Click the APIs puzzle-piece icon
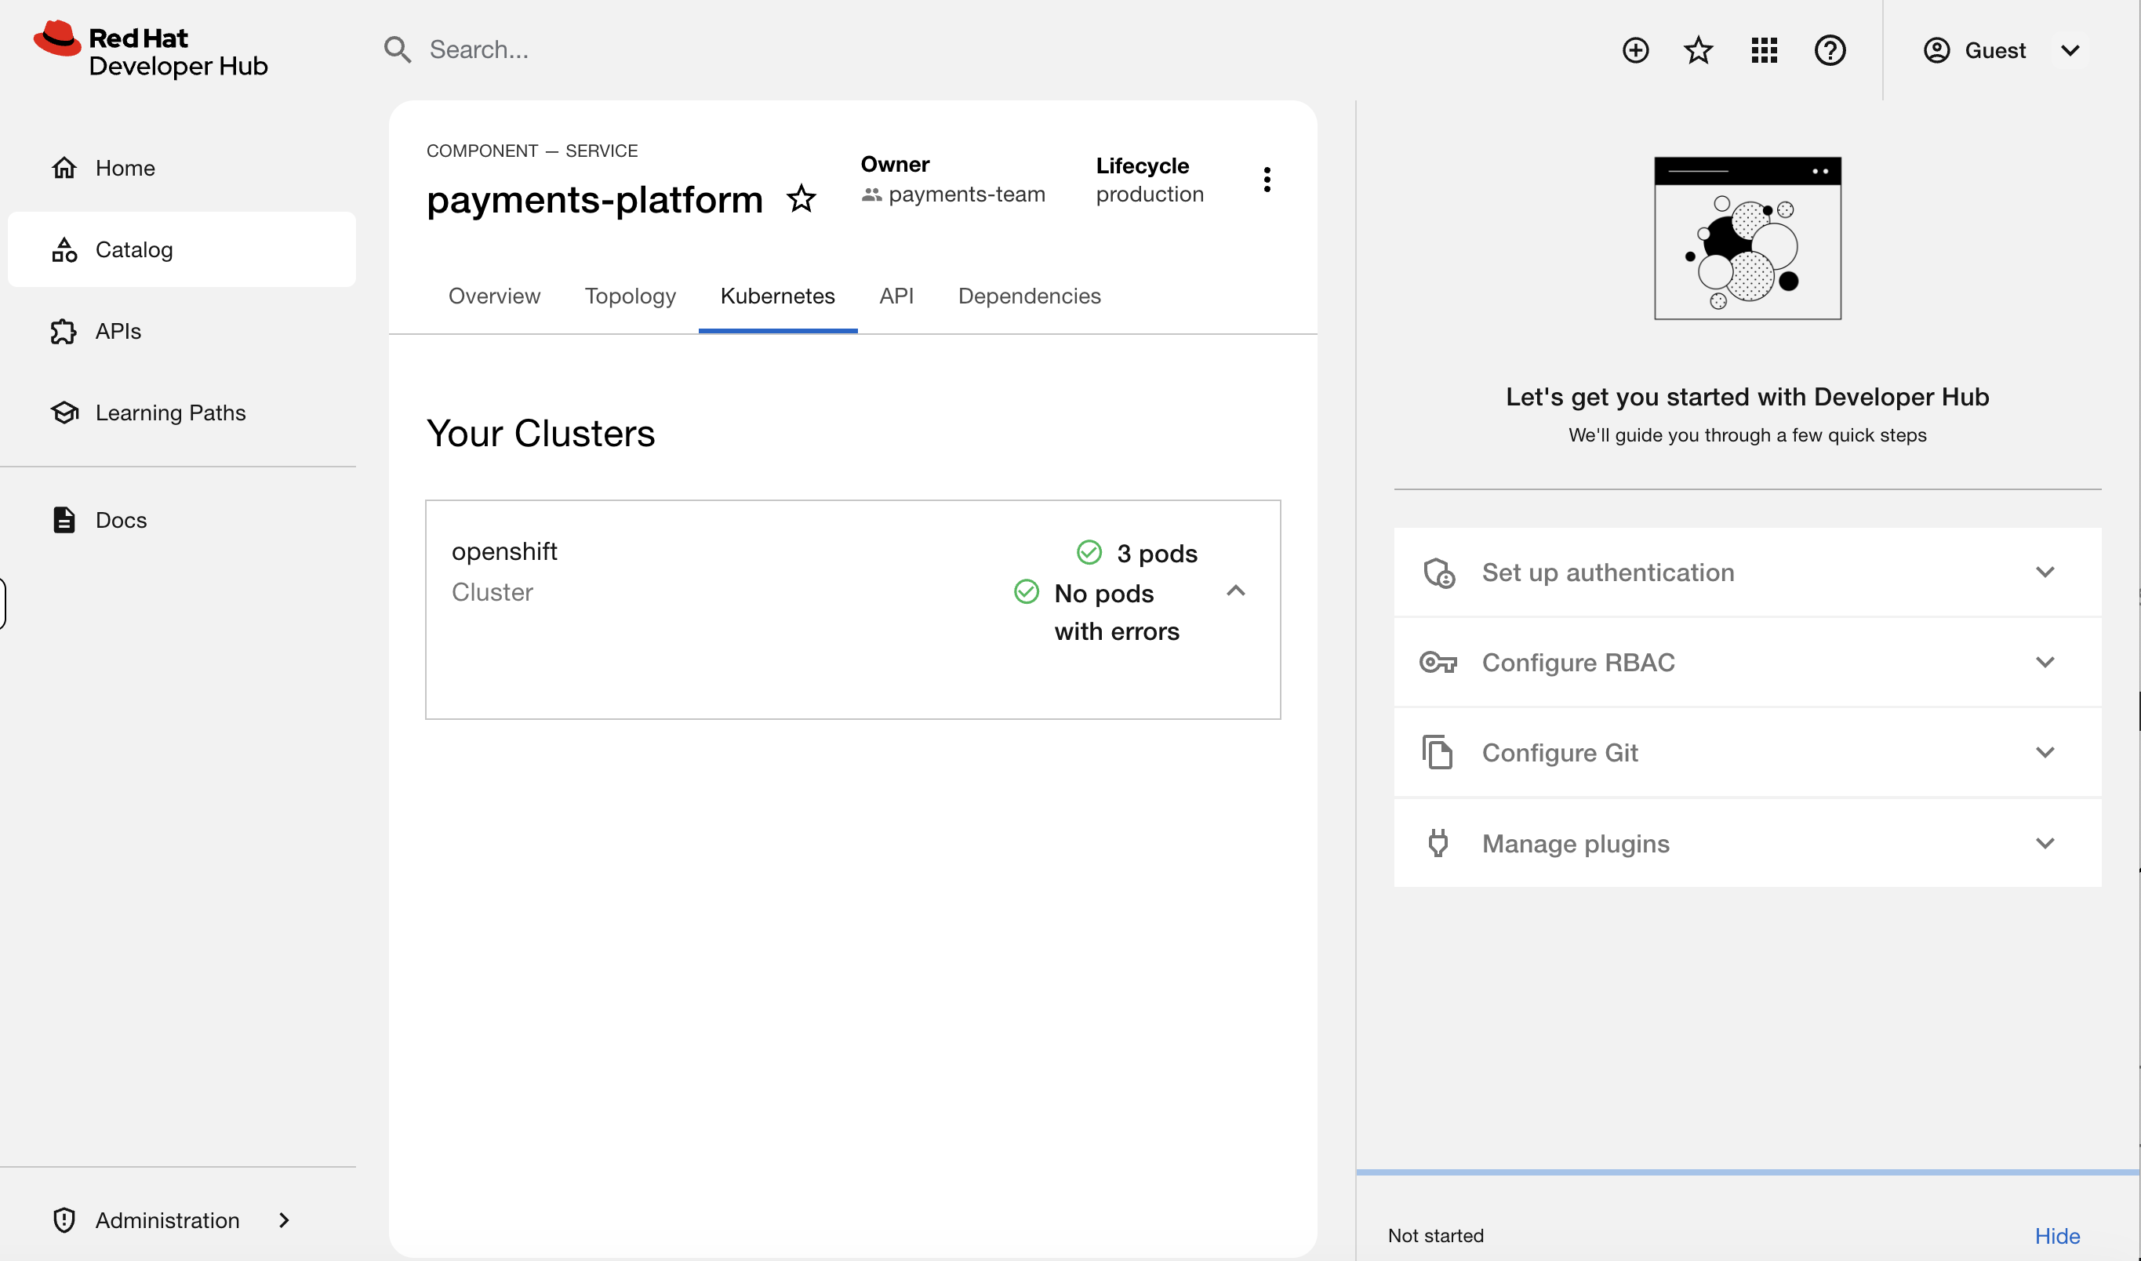This screenshot has height=1261, width=2141. click(64, 331)
